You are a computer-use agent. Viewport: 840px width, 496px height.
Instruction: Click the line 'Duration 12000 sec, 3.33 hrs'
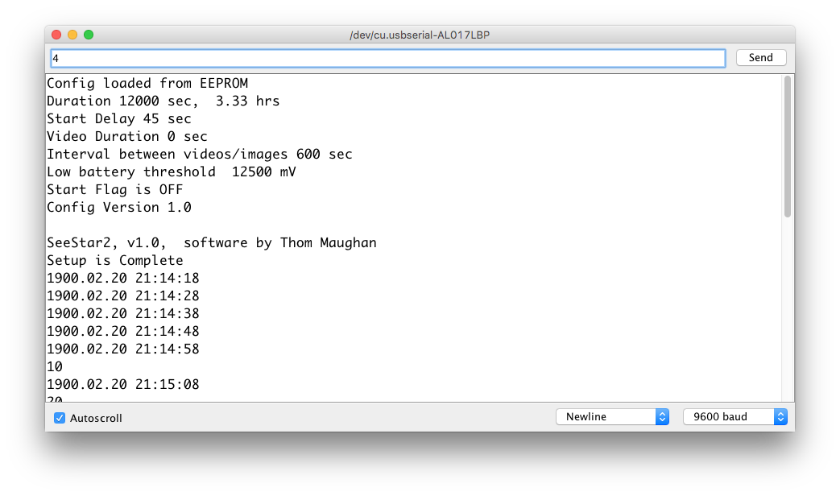163,101
